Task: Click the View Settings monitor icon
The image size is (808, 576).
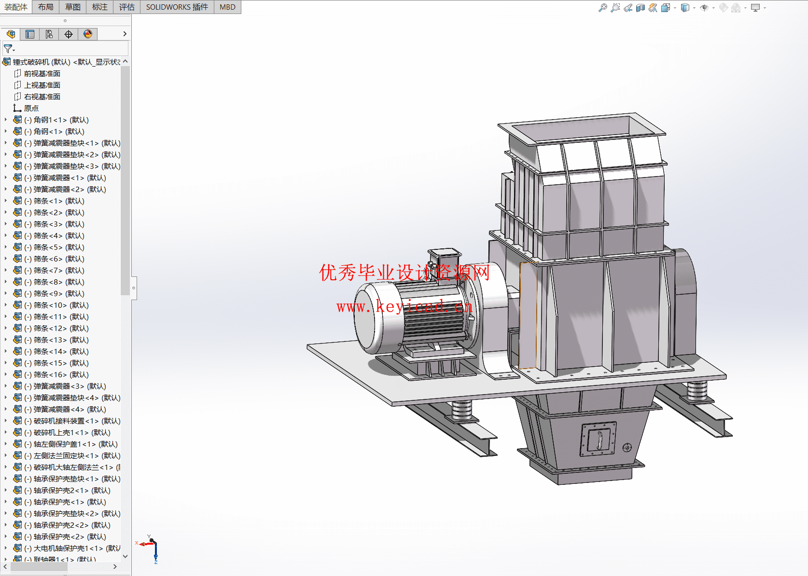Action: 755,8
